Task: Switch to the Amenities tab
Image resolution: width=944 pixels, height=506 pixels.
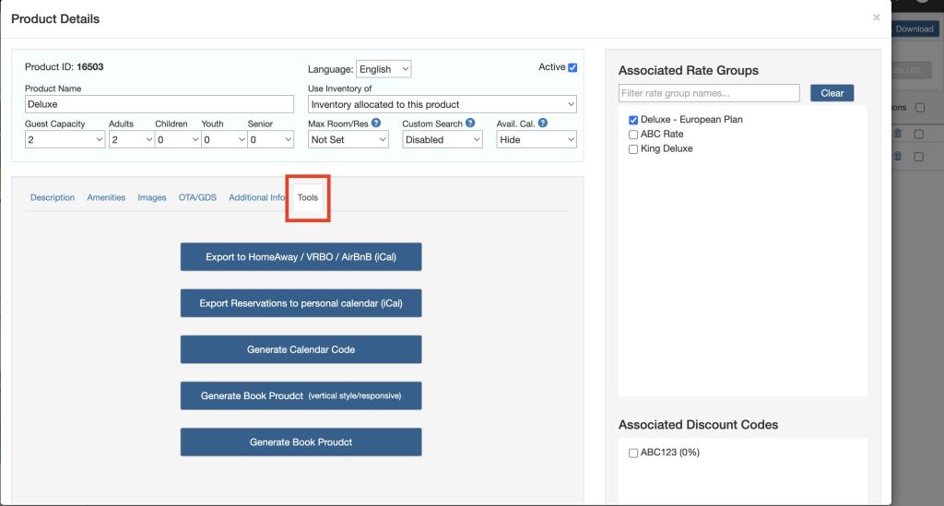Action: click(106, 197)
